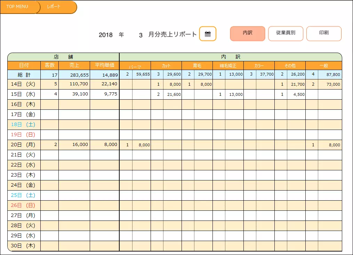Click the month number 3 field

pyautogui.click(x=141, y=35)
